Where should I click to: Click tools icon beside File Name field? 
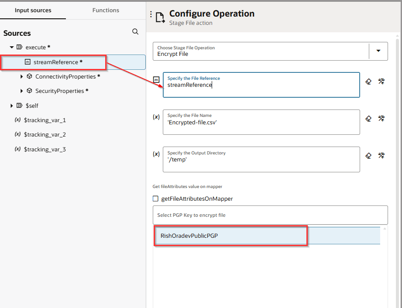pos(381,118)
